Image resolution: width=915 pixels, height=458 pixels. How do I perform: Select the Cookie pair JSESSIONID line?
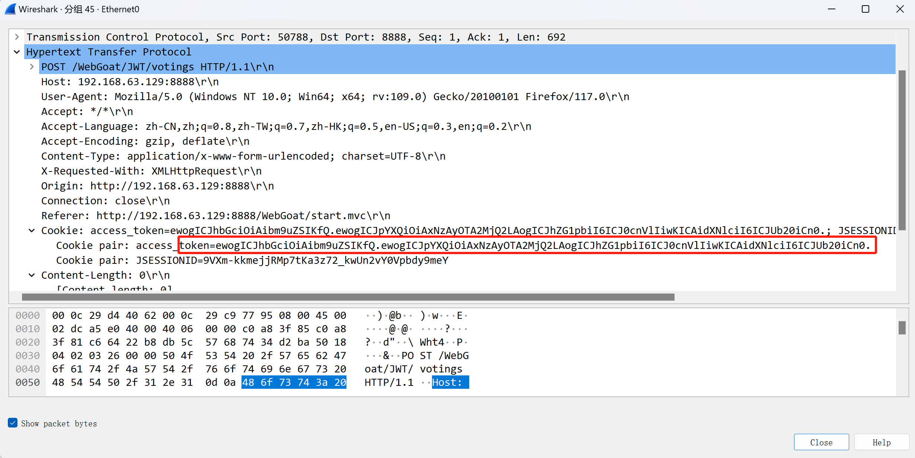click(x=252, y=260)
